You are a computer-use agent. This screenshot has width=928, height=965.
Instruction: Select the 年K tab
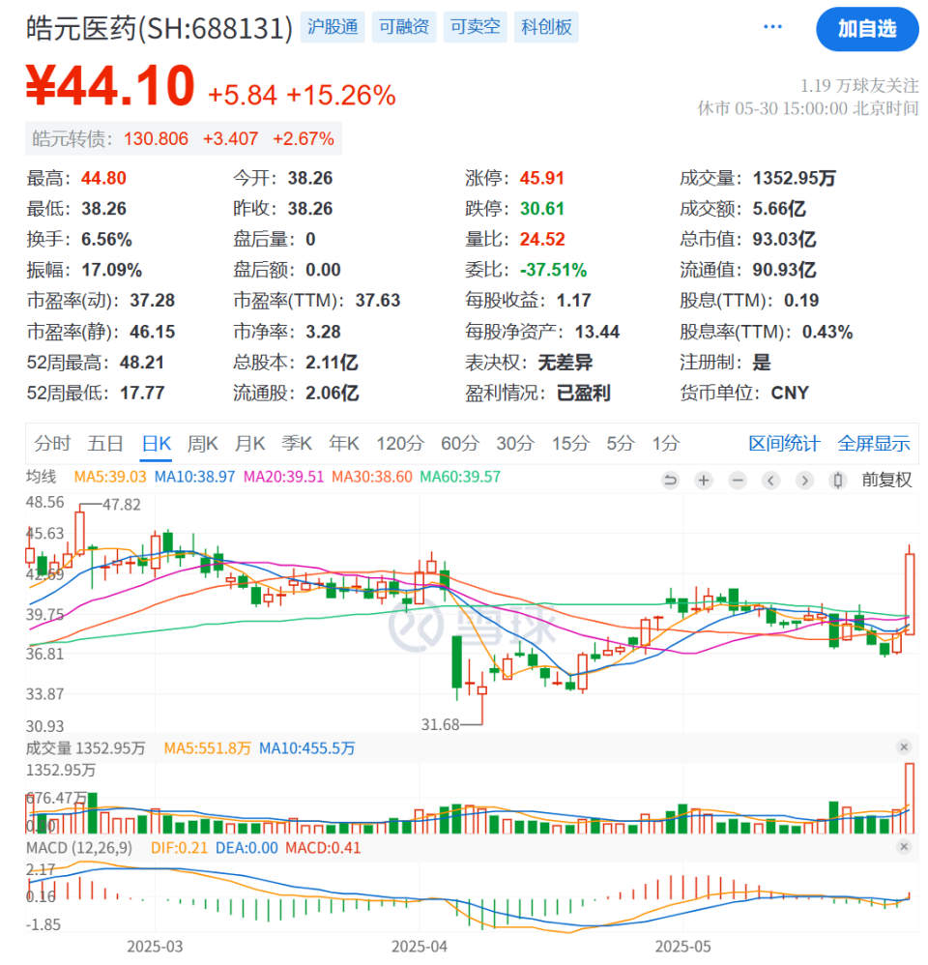344,443
